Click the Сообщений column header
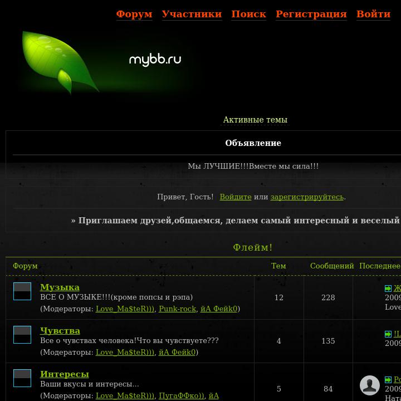Screen dimensions: 401x401 332,266
